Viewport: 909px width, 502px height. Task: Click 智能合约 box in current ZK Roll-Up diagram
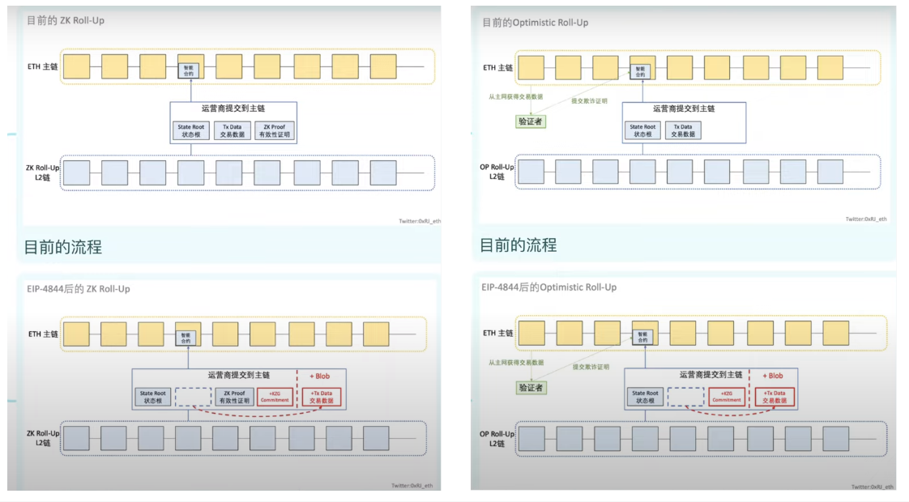point(189,70)
